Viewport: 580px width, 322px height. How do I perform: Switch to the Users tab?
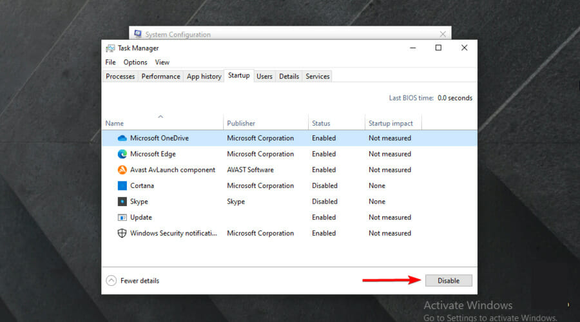point(264,77)
